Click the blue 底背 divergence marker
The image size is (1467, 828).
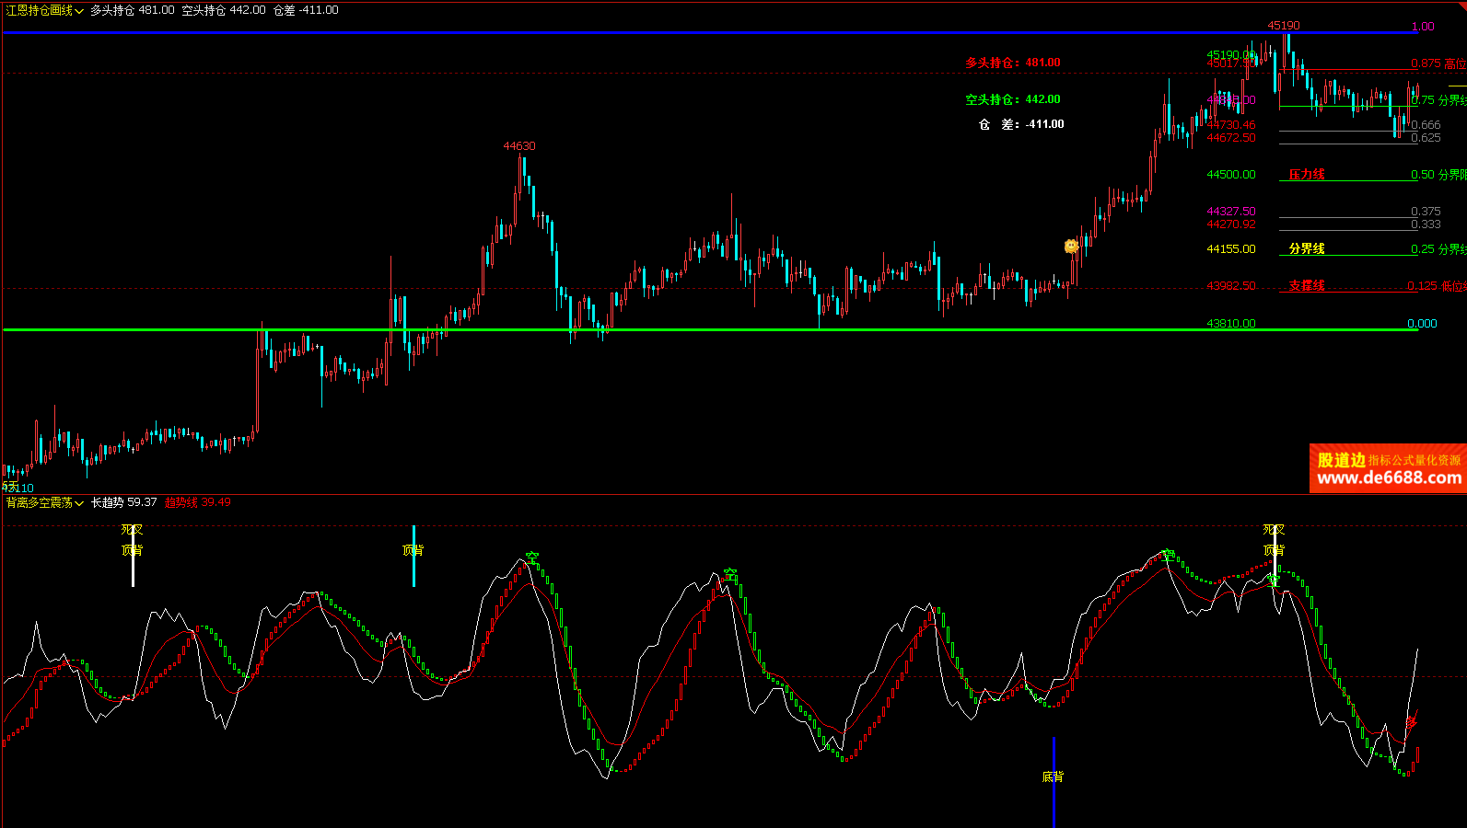tap(1053, 777)
